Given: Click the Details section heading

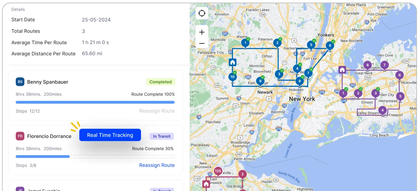Looking at the screenshot, I should [x=18, y=9].
